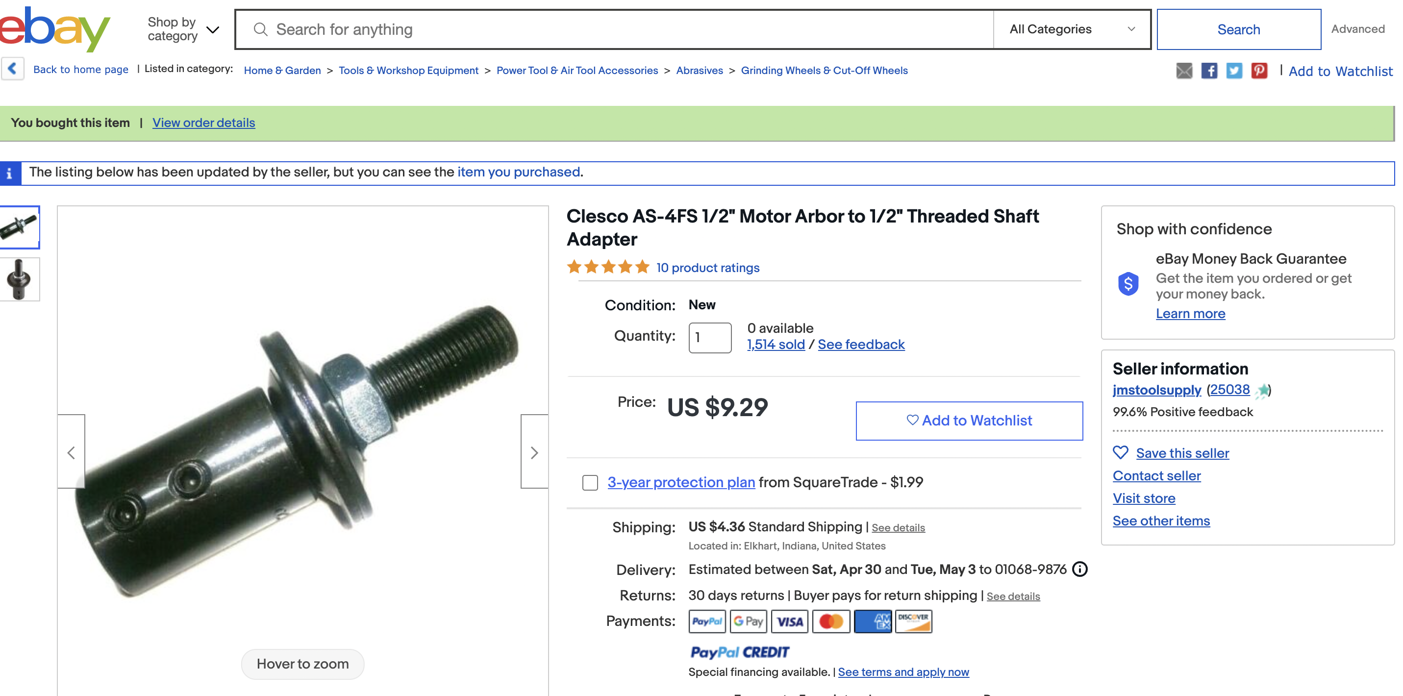Open Abrasives breadcrumb category
The width and height of the screenshot is (1403, 696).
point(700,71)
